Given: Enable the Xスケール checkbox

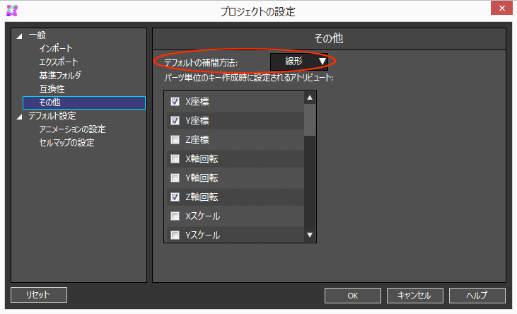Looking at the screenshot, I should pyautogui.click(x=175, y=216).
